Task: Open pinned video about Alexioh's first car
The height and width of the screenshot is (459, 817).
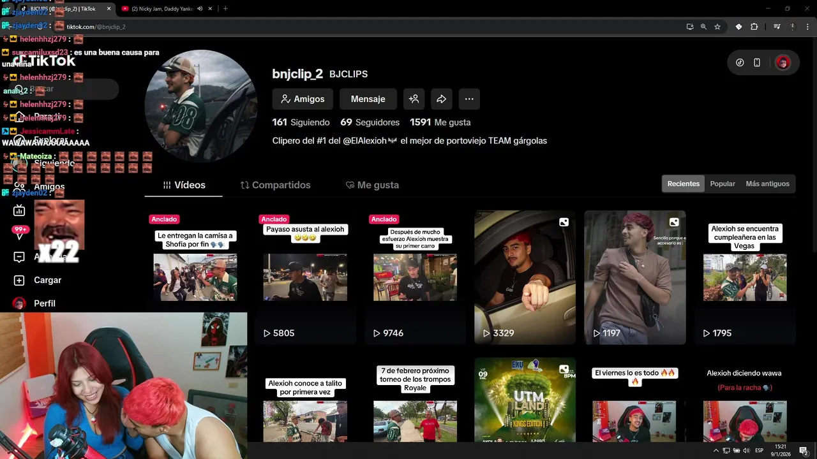Action: (415, 277)
